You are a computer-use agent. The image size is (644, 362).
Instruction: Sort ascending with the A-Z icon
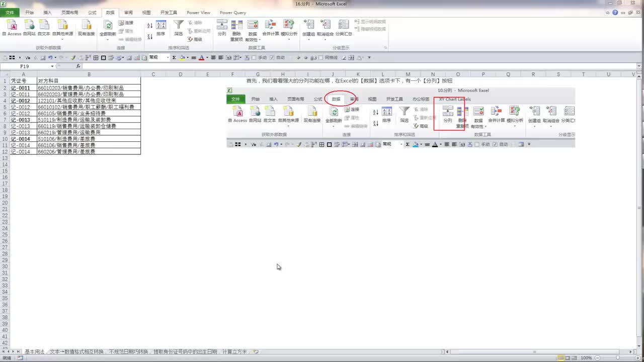coord(149,26)
